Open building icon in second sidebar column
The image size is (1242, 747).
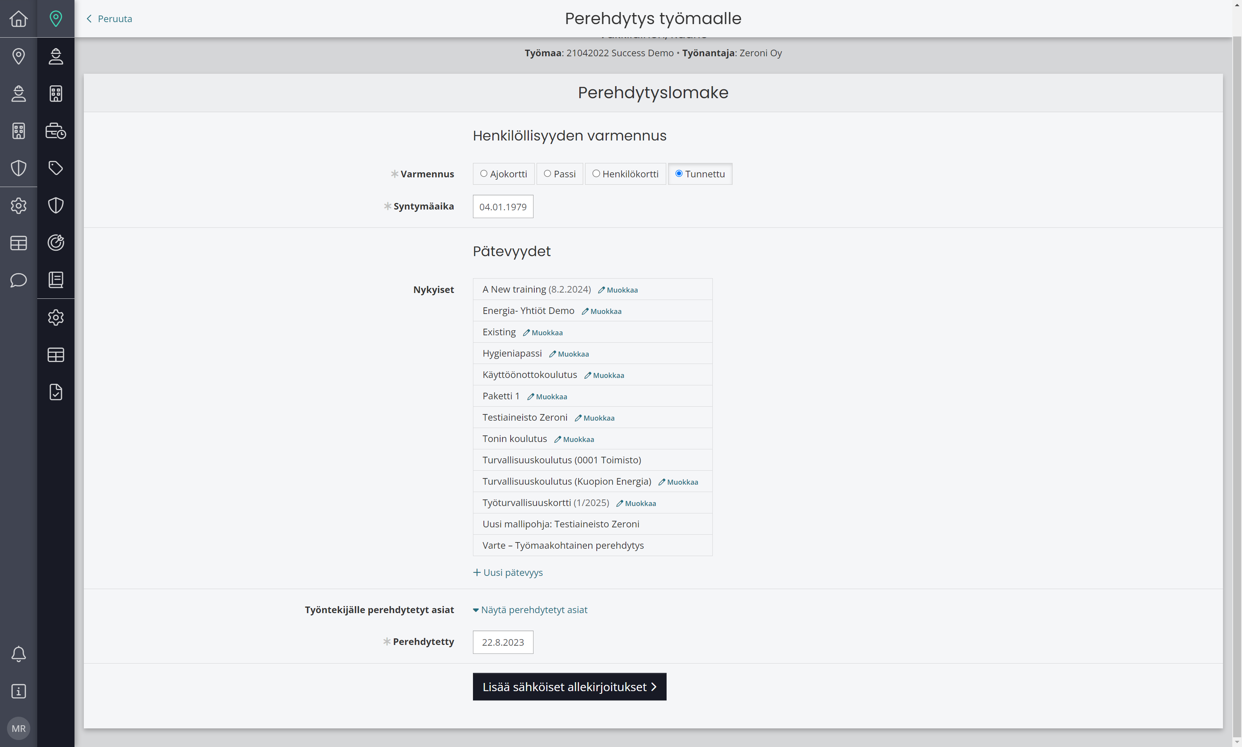56,93
